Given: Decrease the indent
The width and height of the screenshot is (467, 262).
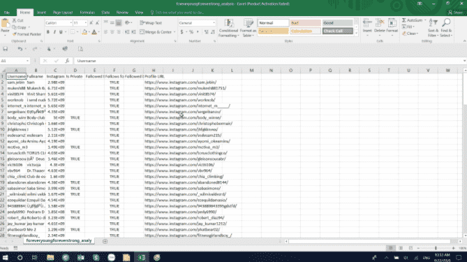Looking at the screenshot, I should (127, 32).
